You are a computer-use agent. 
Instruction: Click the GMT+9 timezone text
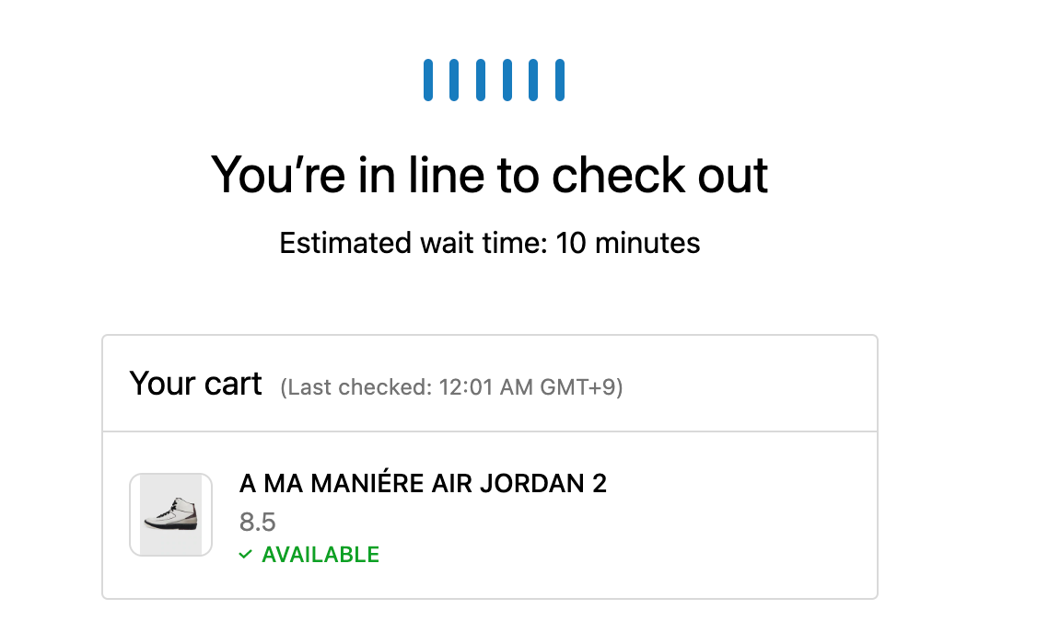[578, 387]
